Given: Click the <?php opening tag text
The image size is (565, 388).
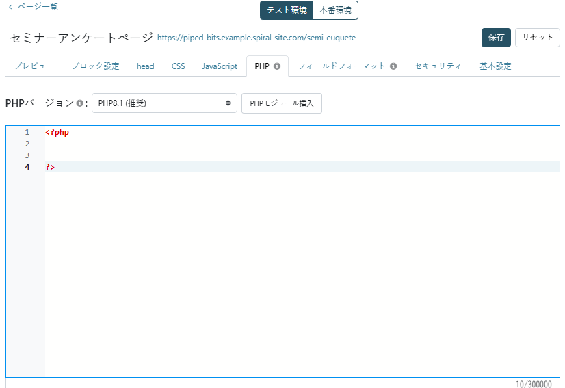Looking at the screenshot, I should pyautogui.click(x=57, y=132).
